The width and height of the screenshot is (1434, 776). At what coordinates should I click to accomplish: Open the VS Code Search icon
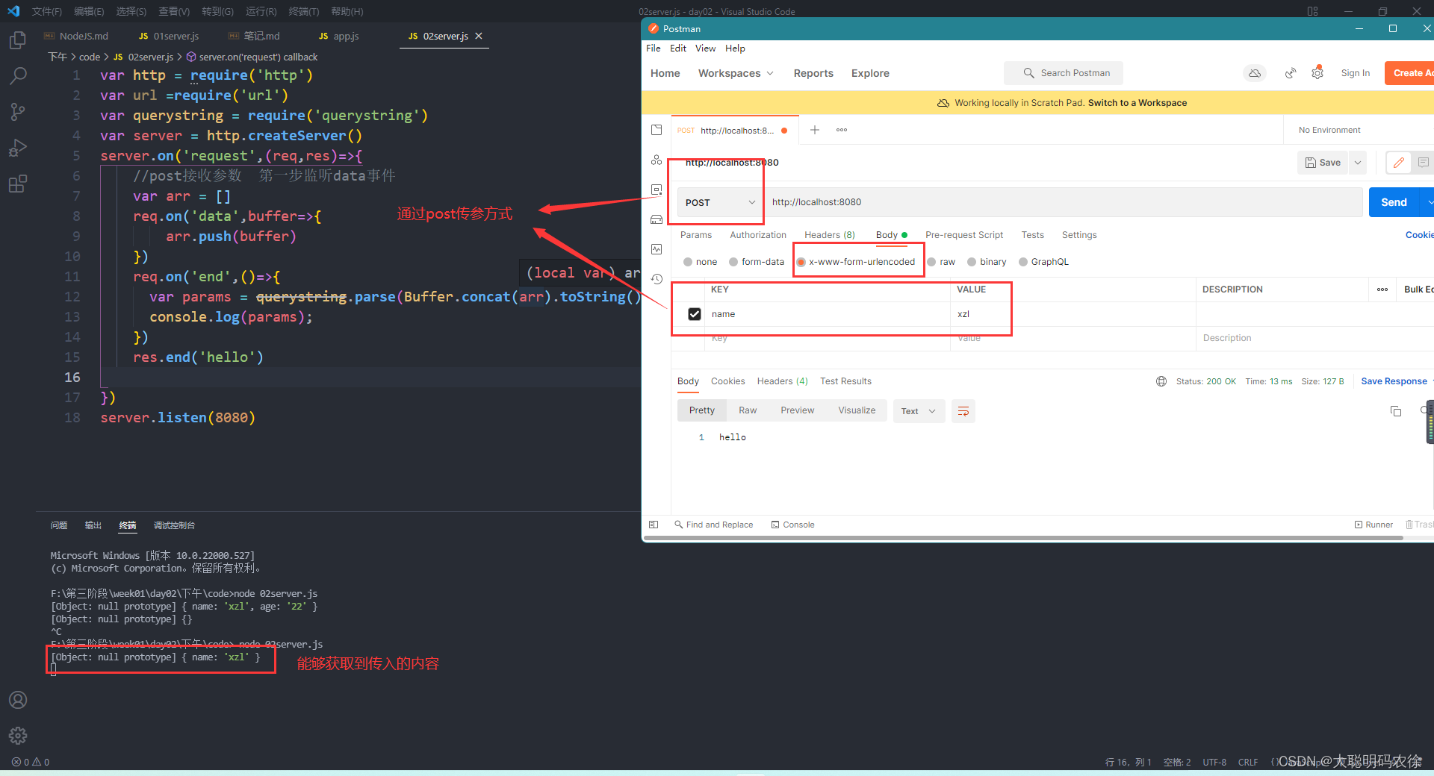(x=18, y=76)
